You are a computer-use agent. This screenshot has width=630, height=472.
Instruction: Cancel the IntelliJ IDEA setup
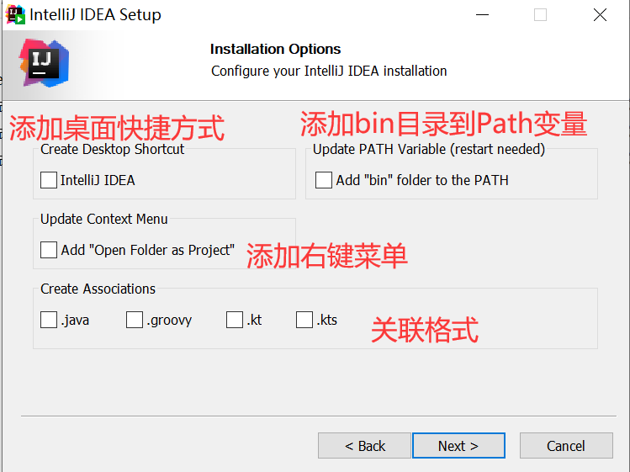tap(566, 446)
